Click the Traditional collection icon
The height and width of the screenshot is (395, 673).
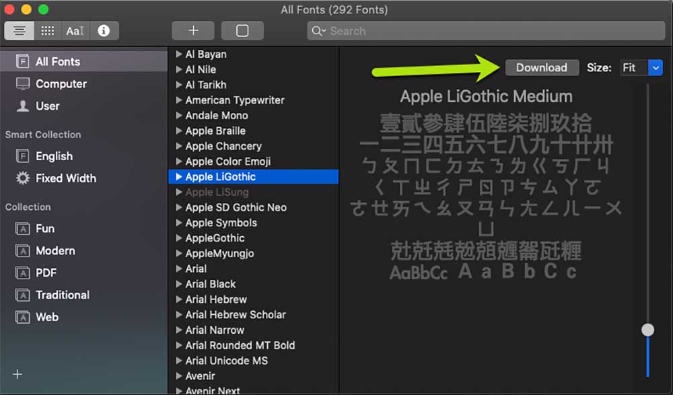point(22,295)
